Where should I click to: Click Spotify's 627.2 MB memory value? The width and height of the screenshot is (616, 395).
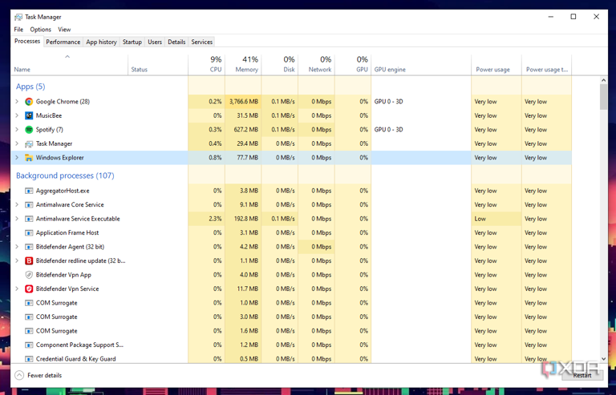tap(246, 130)
